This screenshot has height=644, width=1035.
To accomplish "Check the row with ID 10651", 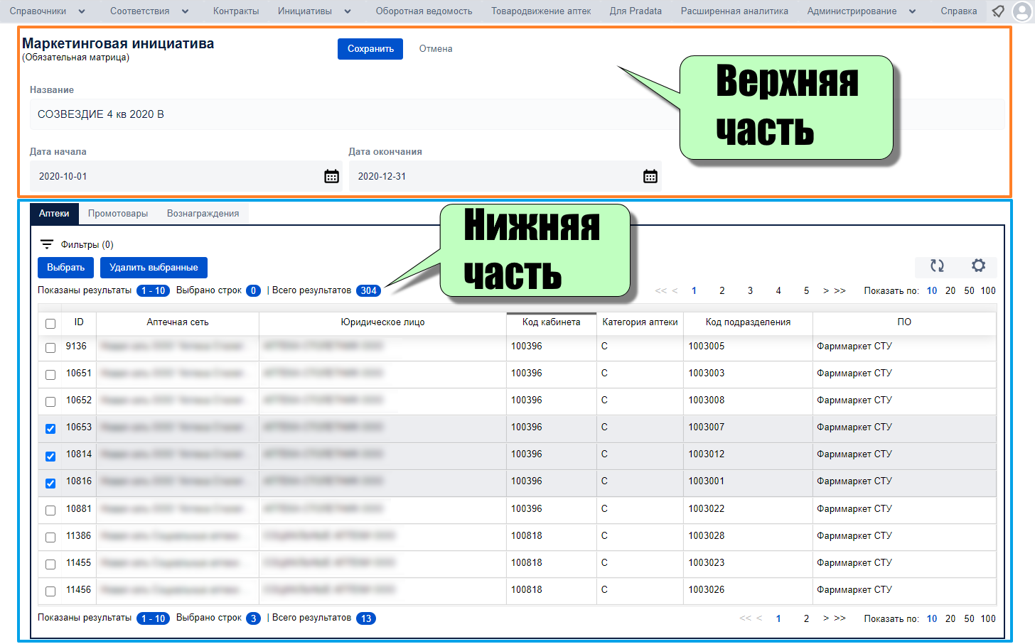I will [50, 374].
